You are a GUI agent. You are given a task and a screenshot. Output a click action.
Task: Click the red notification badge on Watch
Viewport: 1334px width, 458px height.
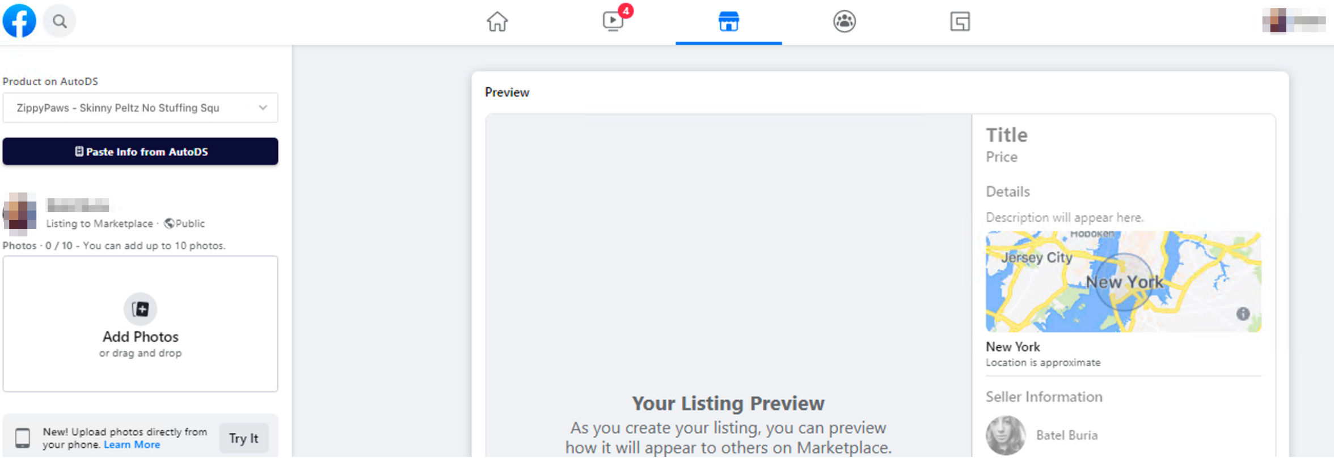pos(626,11)
